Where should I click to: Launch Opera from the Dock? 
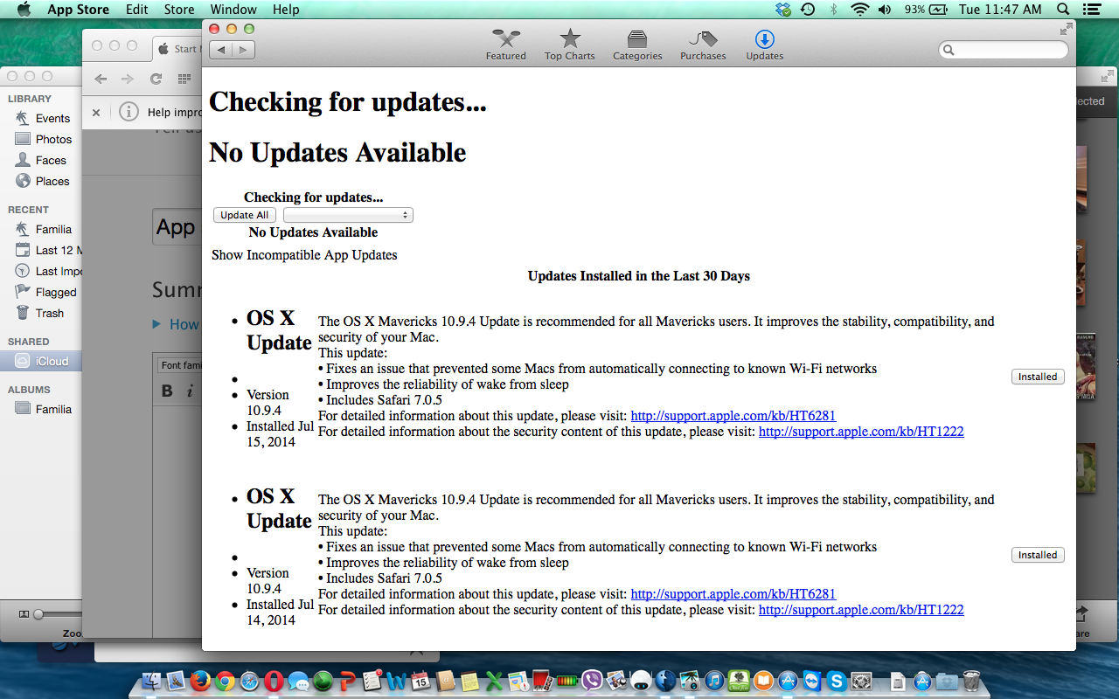(x=274, y=681)
